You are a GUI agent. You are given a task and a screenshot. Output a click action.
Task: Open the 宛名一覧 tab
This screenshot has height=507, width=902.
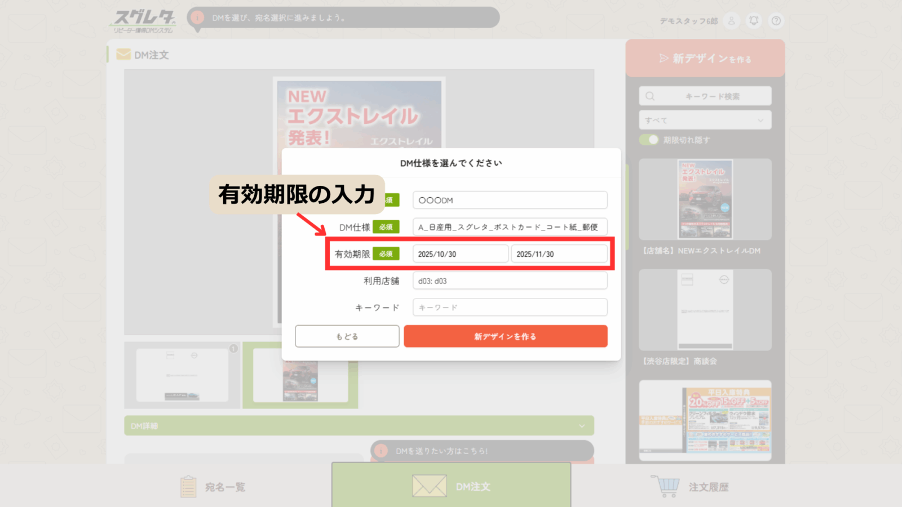coord(213,487)
